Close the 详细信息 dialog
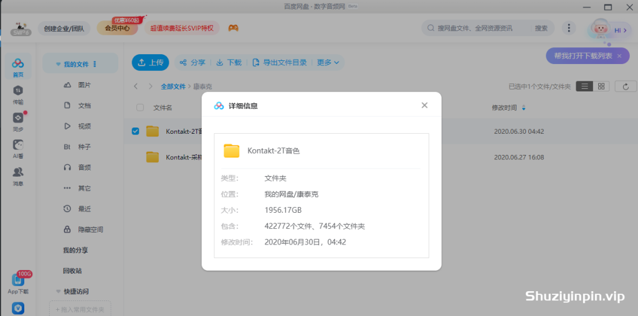 tap(424, 105)
